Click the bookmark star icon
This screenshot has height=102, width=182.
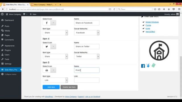pos(155,9)
